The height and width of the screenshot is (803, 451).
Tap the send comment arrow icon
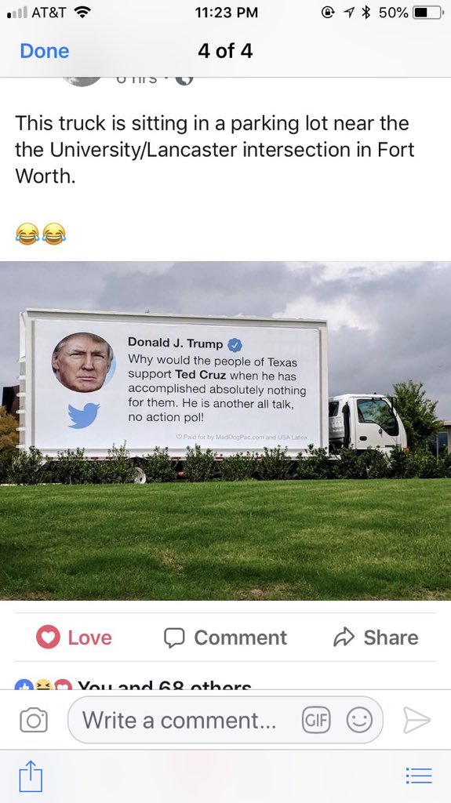point(416,720)
